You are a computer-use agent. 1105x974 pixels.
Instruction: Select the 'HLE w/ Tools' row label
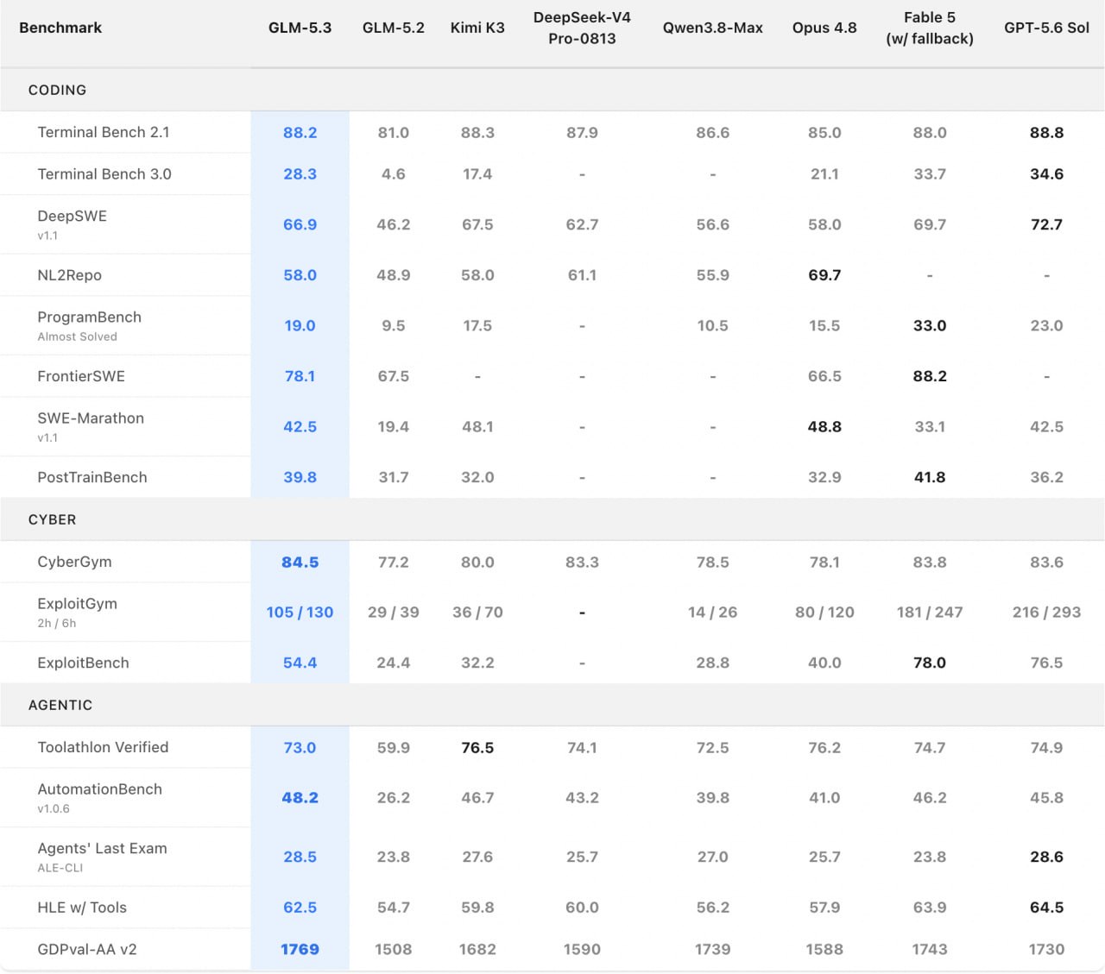click(82, 908)
